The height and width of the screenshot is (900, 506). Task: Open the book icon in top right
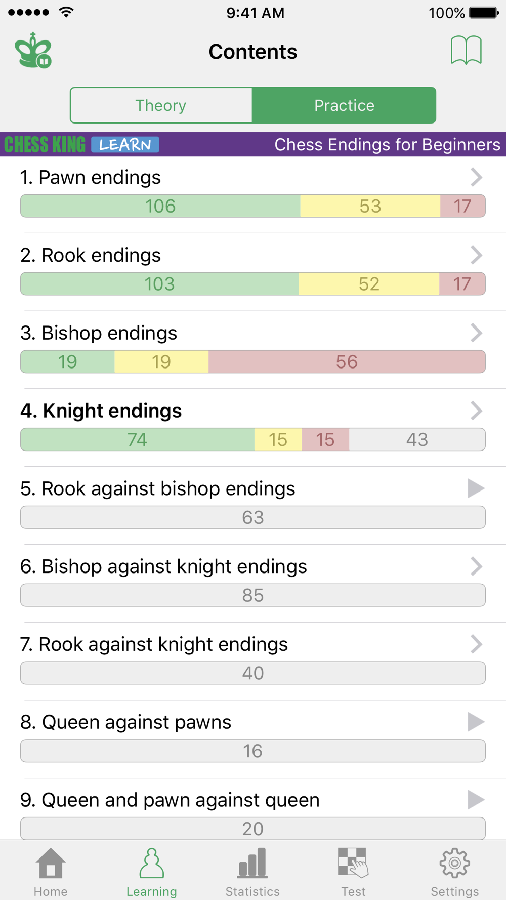point(466,50)
